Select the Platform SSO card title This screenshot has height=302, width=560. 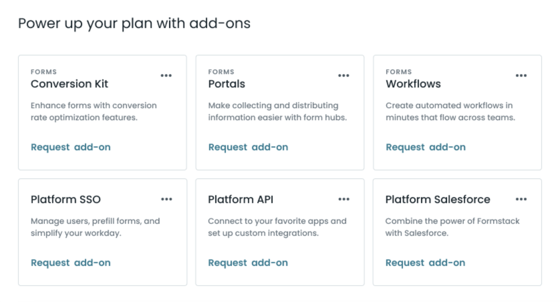pos(65,199)
